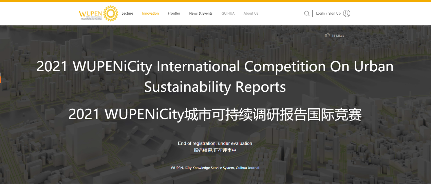Like the page with thumbs-up icon

327,35
